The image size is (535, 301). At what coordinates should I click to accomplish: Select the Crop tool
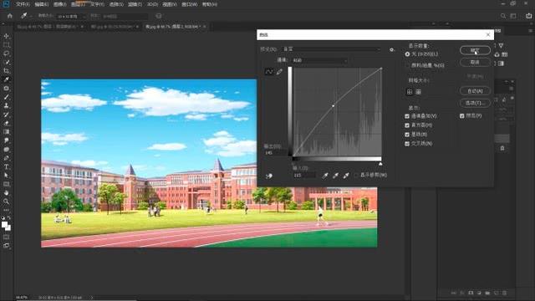tap(6, 70)
